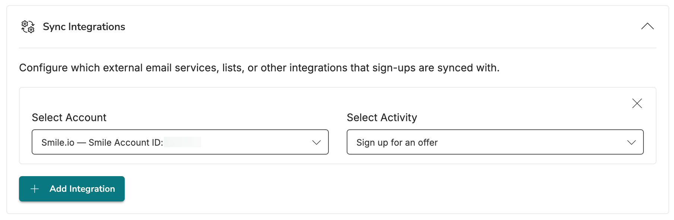The image size is (674, 220).
Task: Open the Select Account dropdown arrow
Action: (316, 142)
